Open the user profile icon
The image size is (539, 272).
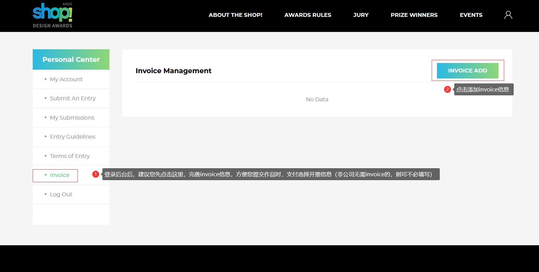click(508, 15)
